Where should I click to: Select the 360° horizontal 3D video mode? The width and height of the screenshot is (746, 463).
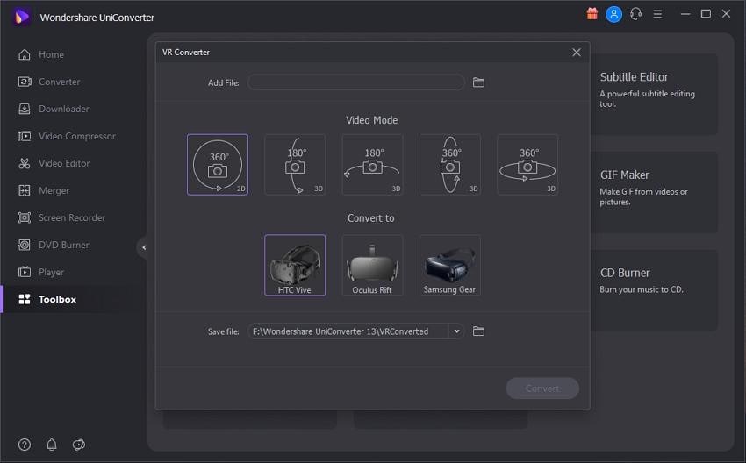[x=527, y=165]
